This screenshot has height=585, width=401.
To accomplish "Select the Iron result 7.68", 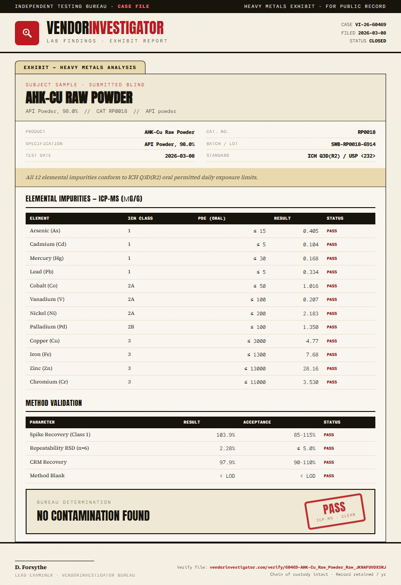I will (312, 355).
